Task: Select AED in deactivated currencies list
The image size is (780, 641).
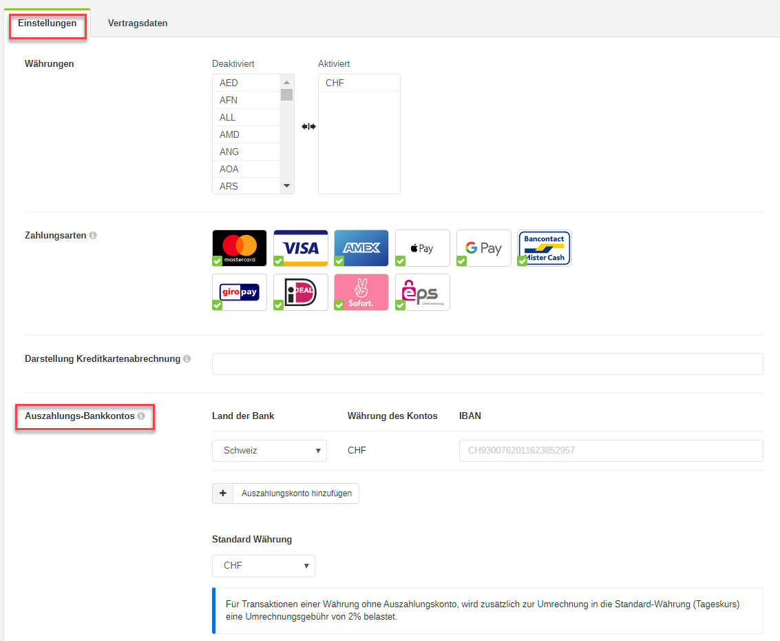Action: point(246,83)
